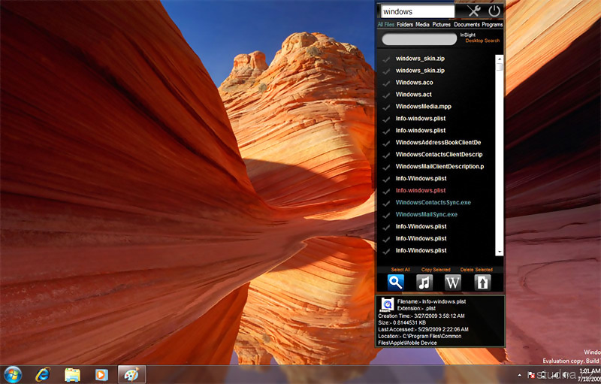This screenshot has height=384, width=601.
Task: Select the blue magnifier search icon
Action: pos(396,283)
